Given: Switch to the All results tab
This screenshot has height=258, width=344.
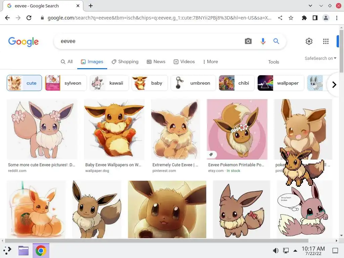Looking at the screenshot, I should [x=67, y=62].
